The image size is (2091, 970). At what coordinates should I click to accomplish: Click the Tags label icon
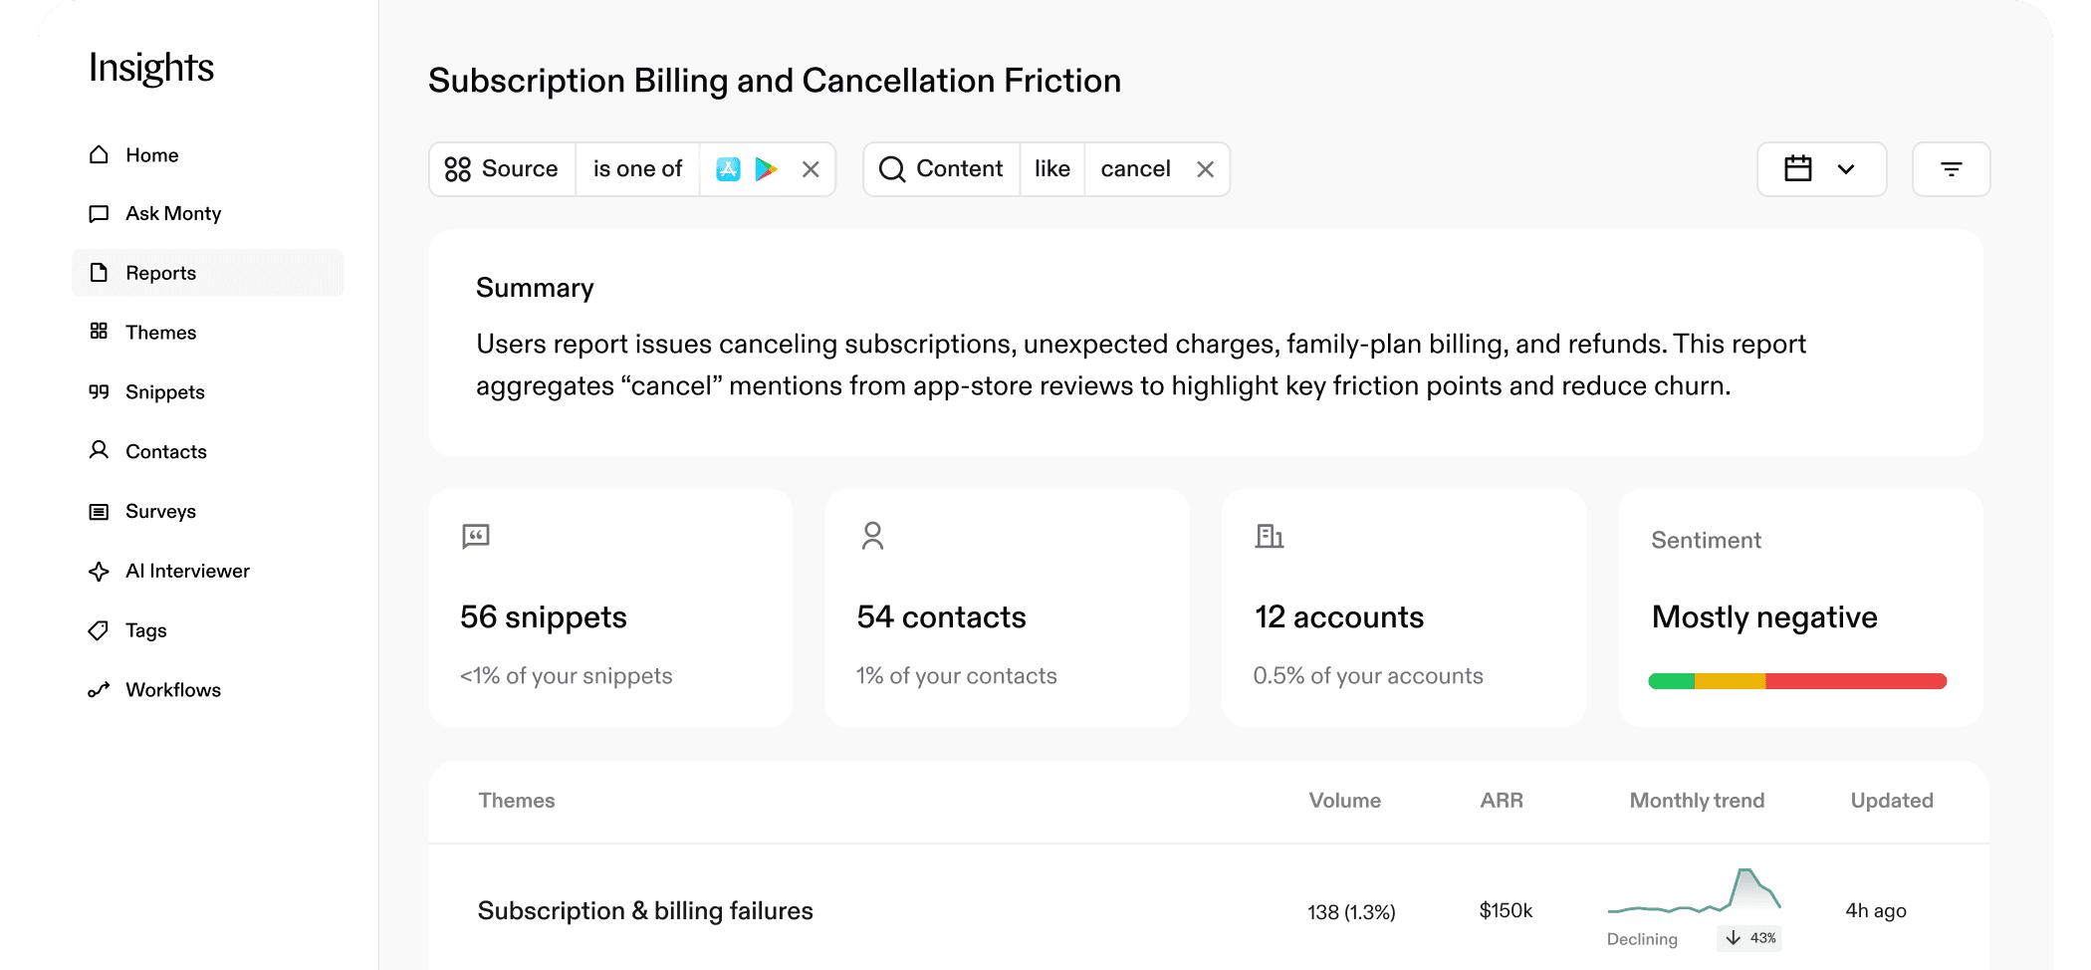(99, 630)
